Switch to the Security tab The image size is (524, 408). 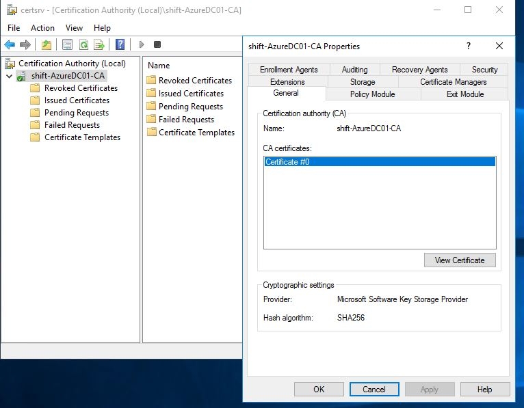pos(484,70)
